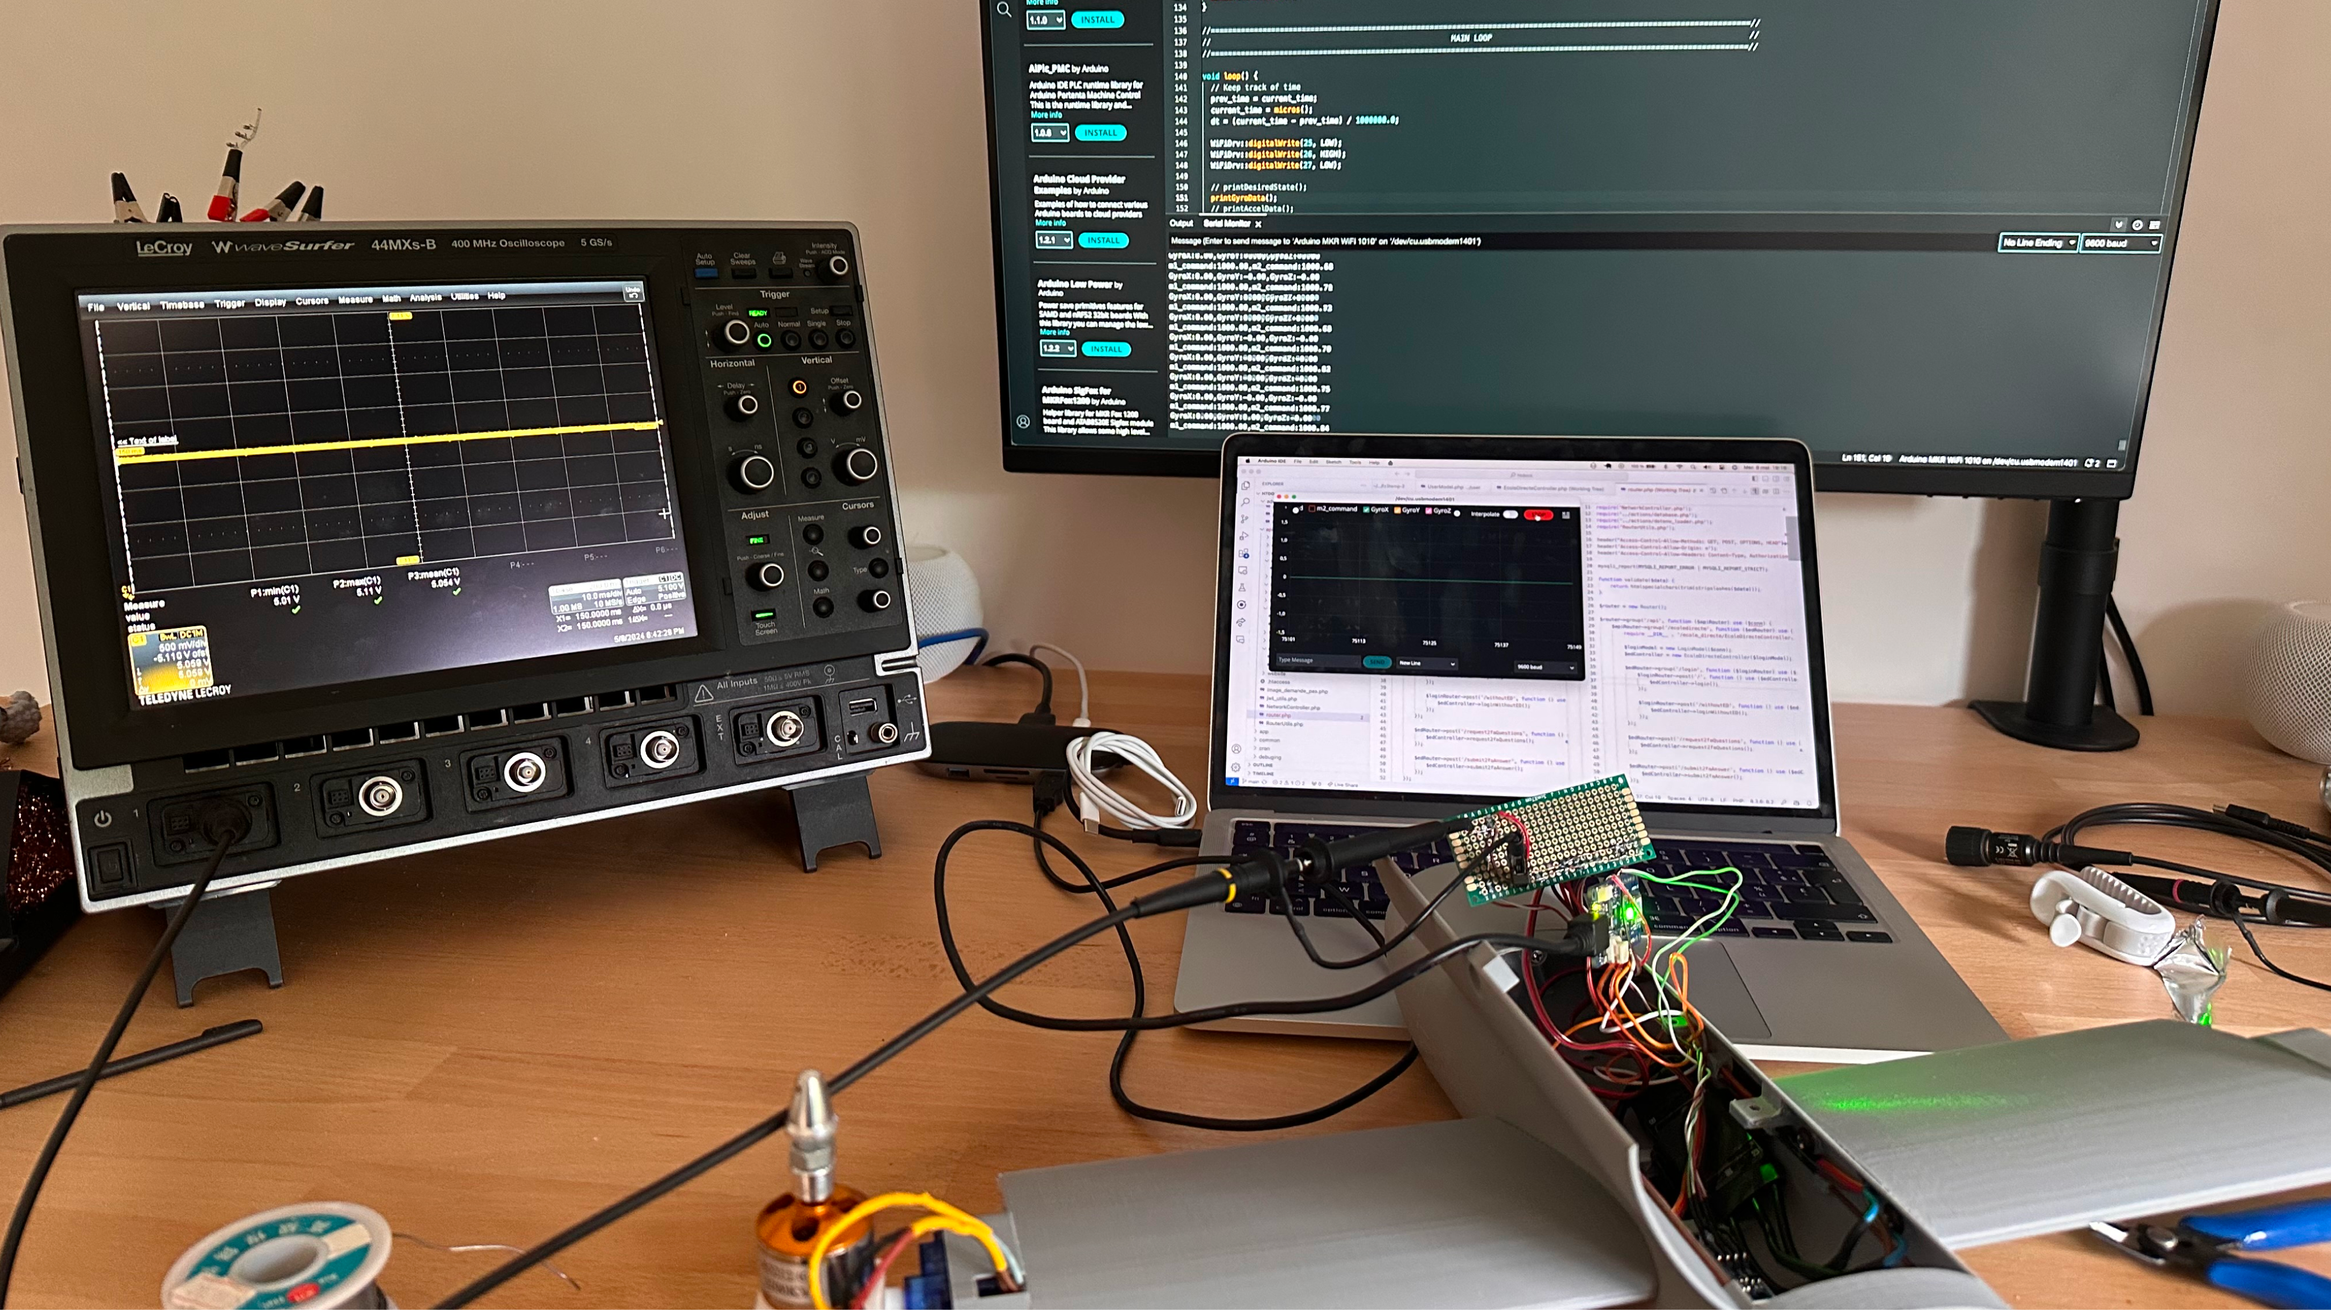
Task: Select the Serial Monitor tab on the monitor
Action: pyautogui.click(x=1226, y=224)
